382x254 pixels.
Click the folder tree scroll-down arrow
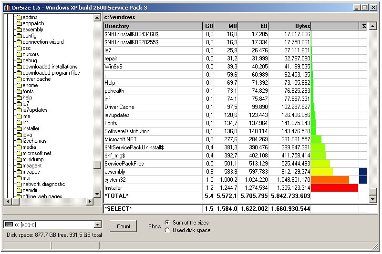[97, 194]
